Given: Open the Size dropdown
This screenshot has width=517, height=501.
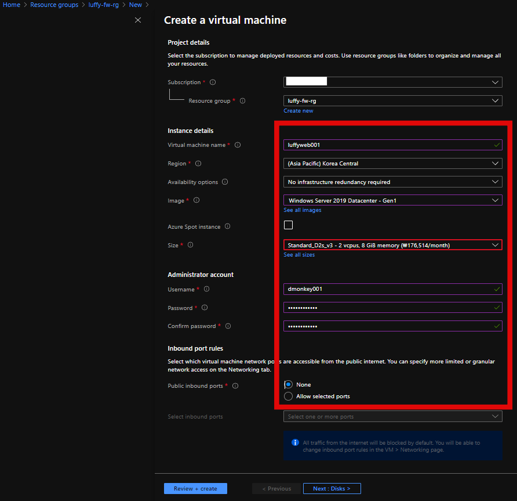Looking at the screenshot, I should (x=393, y=245).
